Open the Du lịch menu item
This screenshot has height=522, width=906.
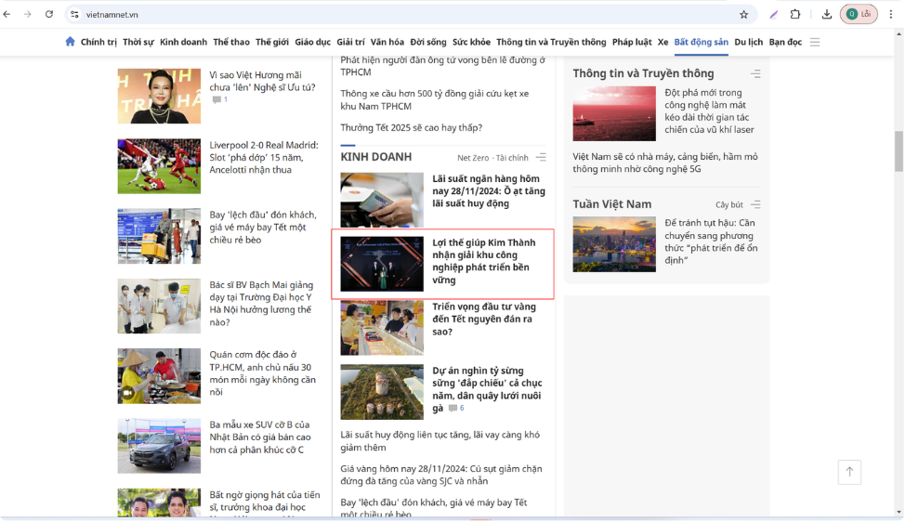coord(748,42)
